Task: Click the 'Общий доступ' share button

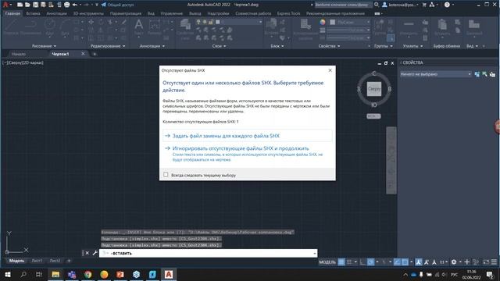Action: (x=117, y=5)
